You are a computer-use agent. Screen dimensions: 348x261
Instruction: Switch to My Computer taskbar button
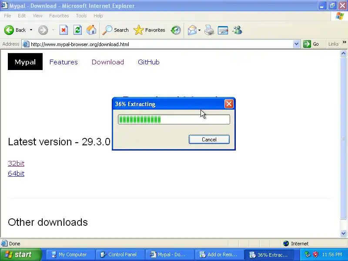70,254
